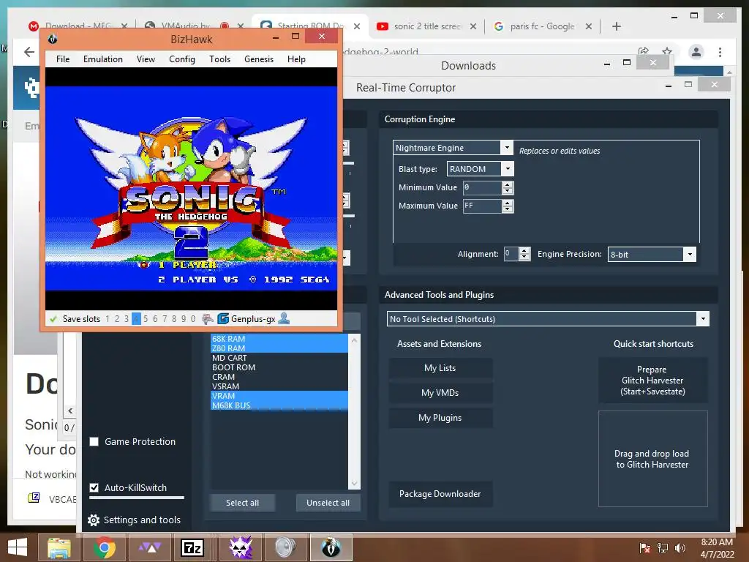Image resolution: width=749 pixels, height=562 pixels.
Task: Toggle the MD CART memory domain
Action: [x=279, y=357]
